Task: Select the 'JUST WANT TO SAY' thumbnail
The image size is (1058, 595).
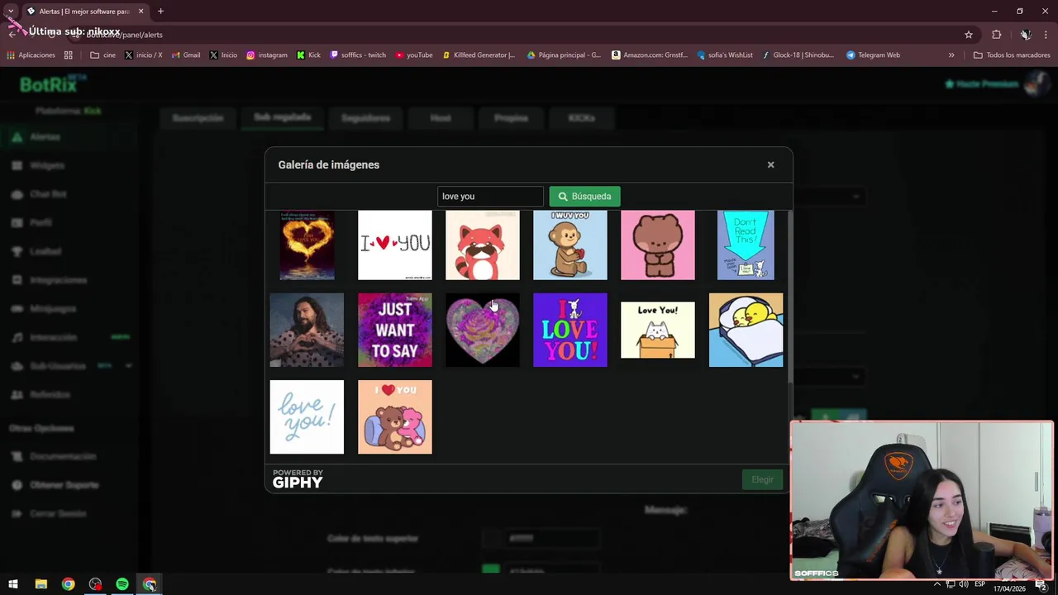Action: tap(394, 330)
